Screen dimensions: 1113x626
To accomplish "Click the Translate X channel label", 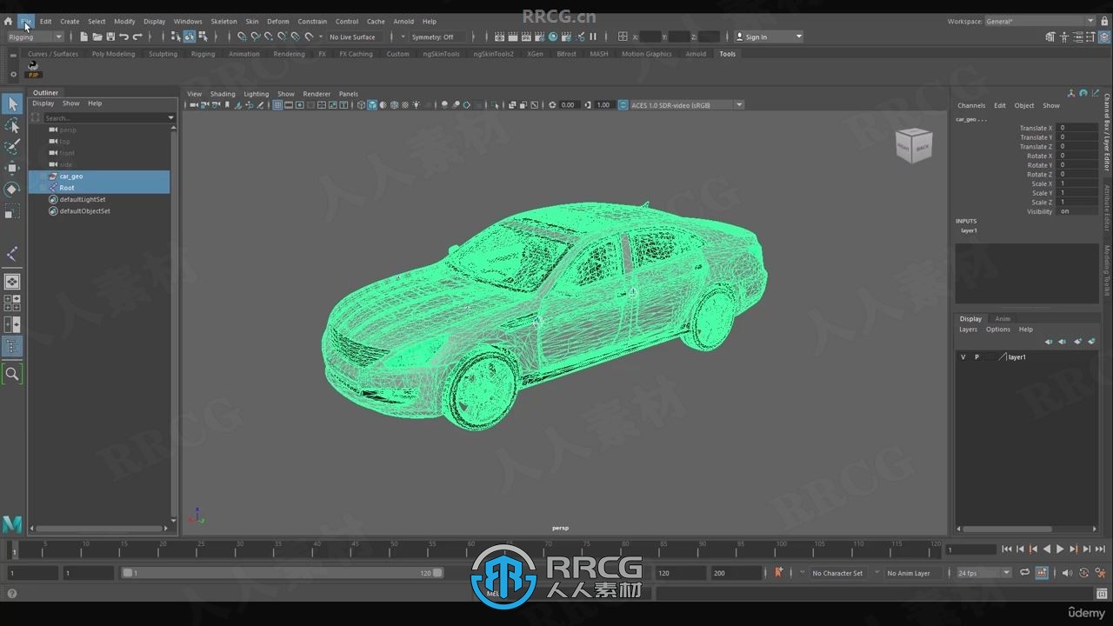I will [x=1036, y=128].
